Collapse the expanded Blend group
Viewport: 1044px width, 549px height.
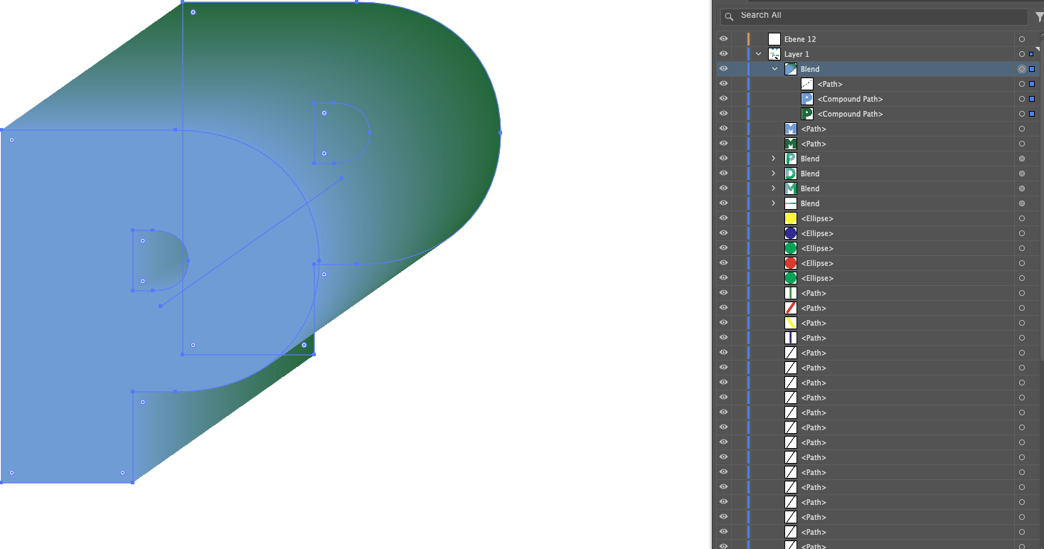pyautogui.click(x=774, y=68)
